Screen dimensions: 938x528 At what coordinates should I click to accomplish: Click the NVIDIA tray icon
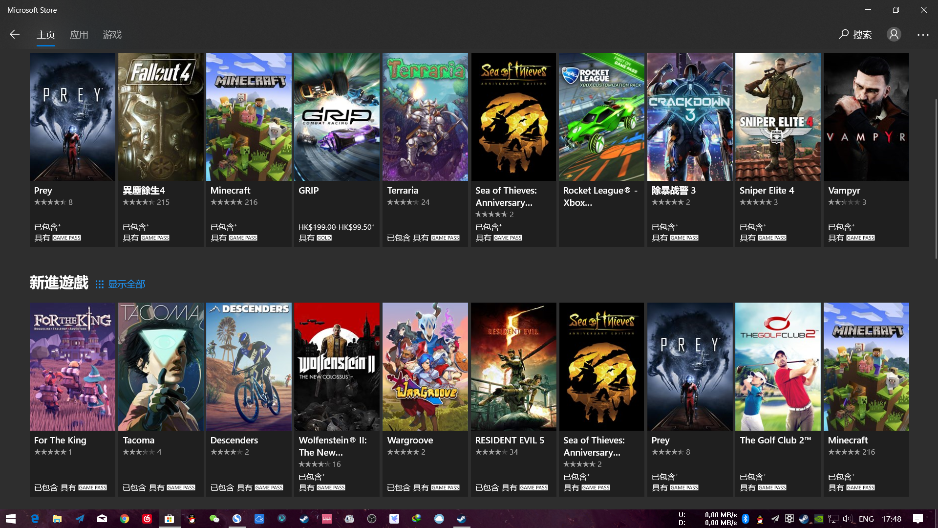[x=819, y=519]
